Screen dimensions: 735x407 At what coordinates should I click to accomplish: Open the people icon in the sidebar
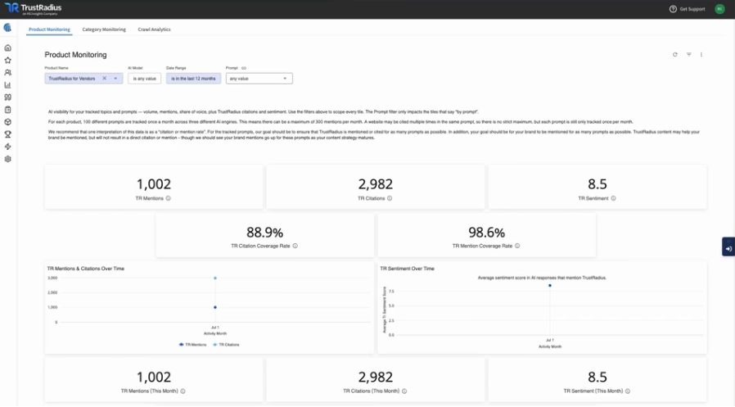pos(7,73)
